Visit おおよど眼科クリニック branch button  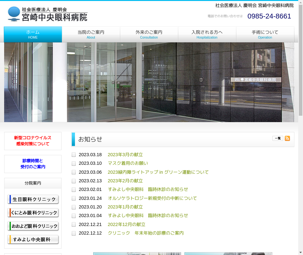[33, 226]
